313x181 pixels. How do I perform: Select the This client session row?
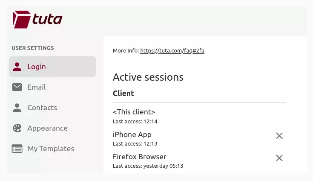pyautogui.click(x=134, y=112)
